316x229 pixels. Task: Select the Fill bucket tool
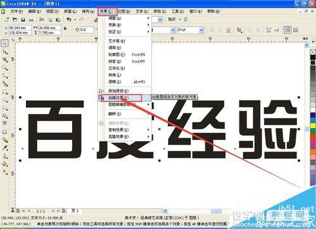point(4,164)
